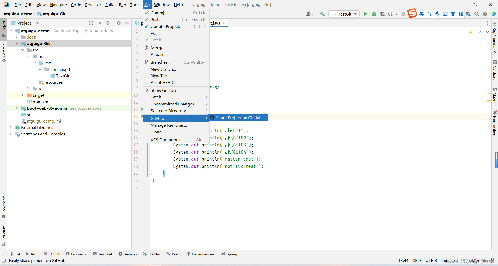498x266 pixels.
Task: Expand the test folder
Action: tap(29, 89)
